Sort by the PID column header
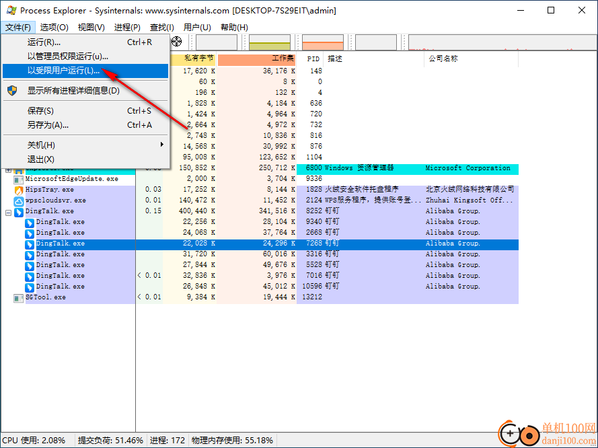Screen dimensions: 598x448 309,59
